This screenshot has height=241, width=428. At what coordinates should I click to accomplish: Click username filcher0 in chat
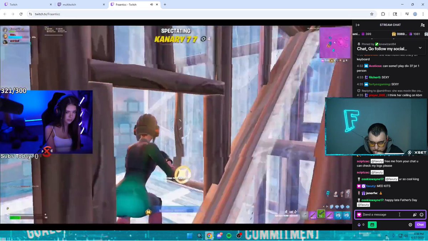[374, 77]
